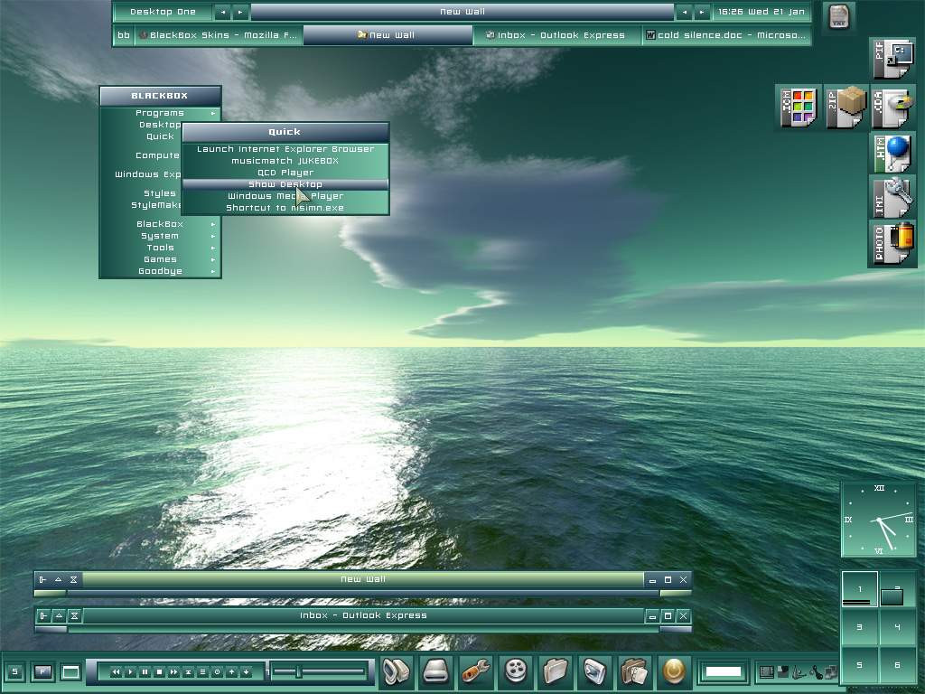Viewport: 925px width, 694px height.
Task: Expand the Tools submenu
Action: coord(160,248)
